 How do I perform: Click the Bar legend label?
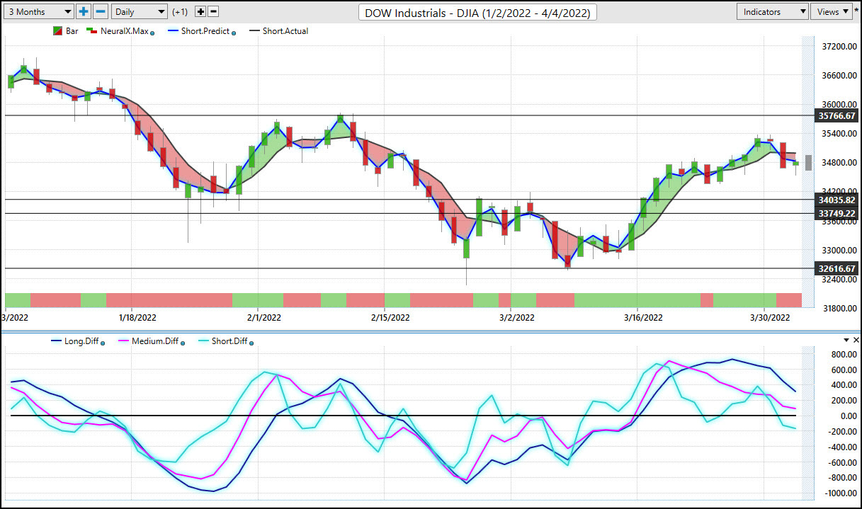pos(72,31)
